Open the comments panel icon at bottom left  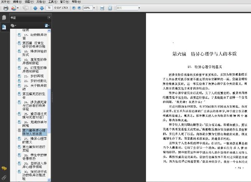click(4, 168)
